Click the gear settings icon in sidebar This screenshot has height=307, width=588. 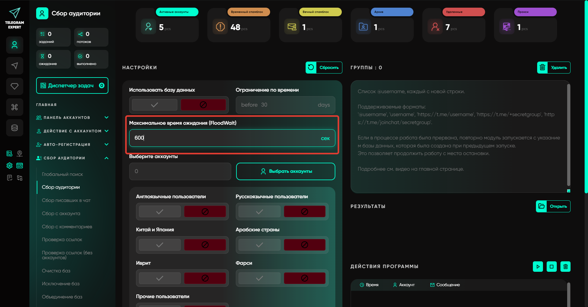[9, 166]
